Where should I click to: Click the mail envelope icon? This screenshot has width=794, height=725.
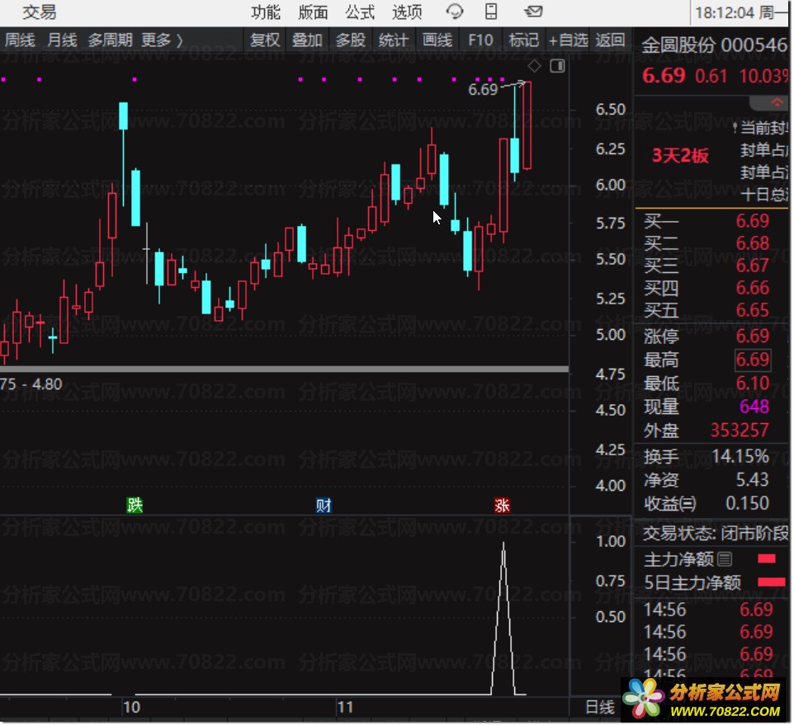(532, 11)
